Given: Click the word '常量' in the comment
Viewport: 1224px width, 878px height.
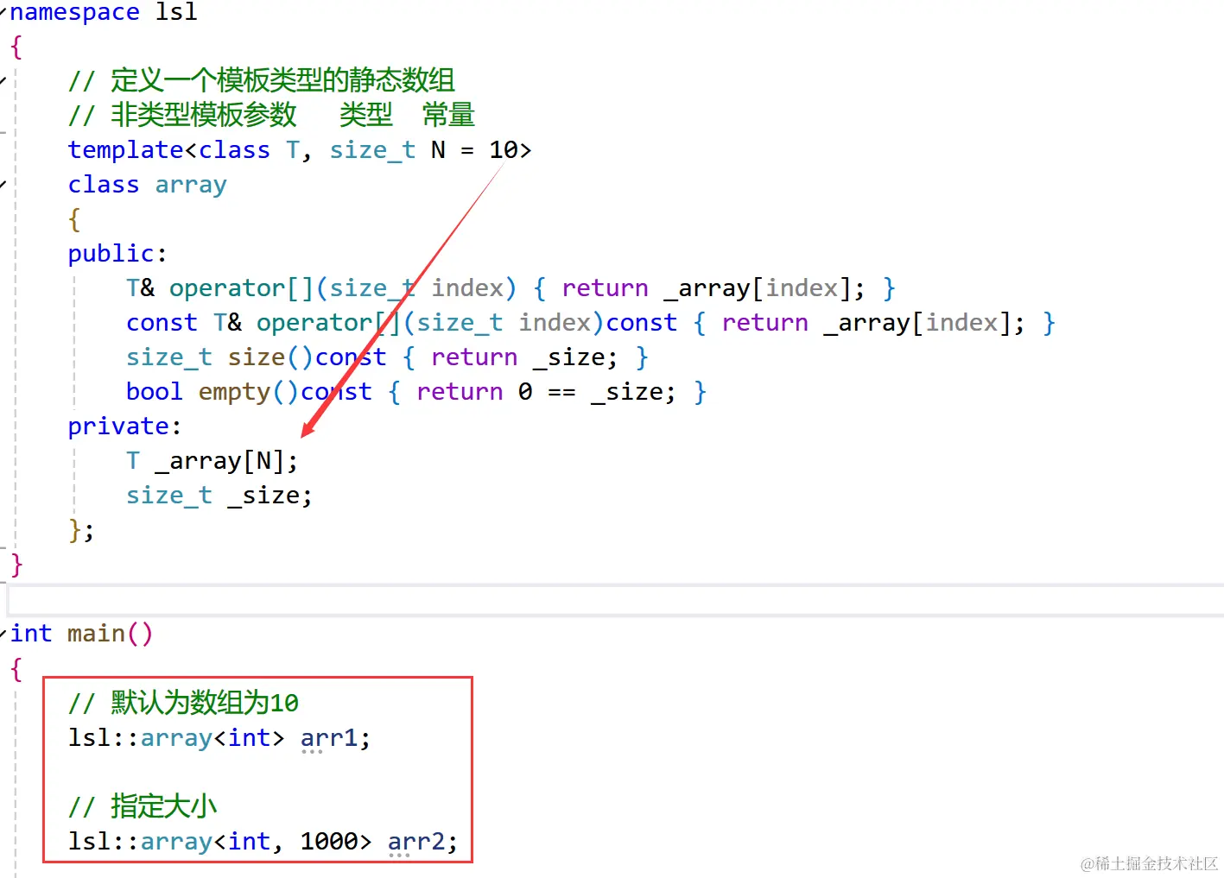Looking at the screenshot, I should [448, 115].
